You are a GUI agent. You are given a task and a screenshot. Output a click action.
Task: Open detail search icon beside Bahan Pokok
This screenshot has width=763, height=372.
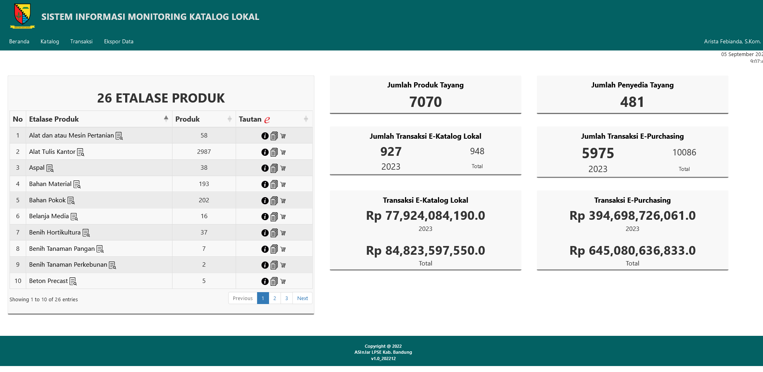click(x=71, y=201)
